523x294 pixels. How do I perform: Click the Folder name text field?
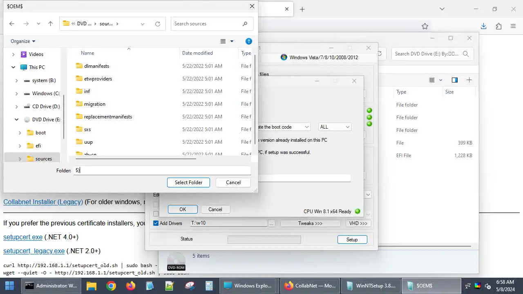pos(162,171)
